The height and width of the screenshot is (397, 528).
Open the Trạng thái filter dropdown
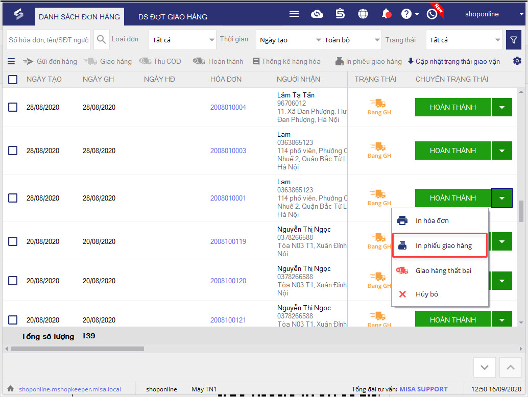[464, 40]
